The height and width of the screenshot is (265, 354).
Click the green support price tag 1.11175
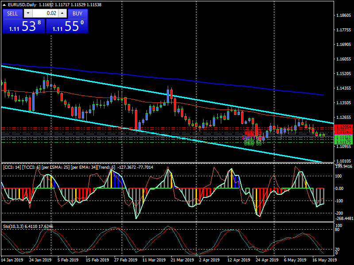[343, 142]
